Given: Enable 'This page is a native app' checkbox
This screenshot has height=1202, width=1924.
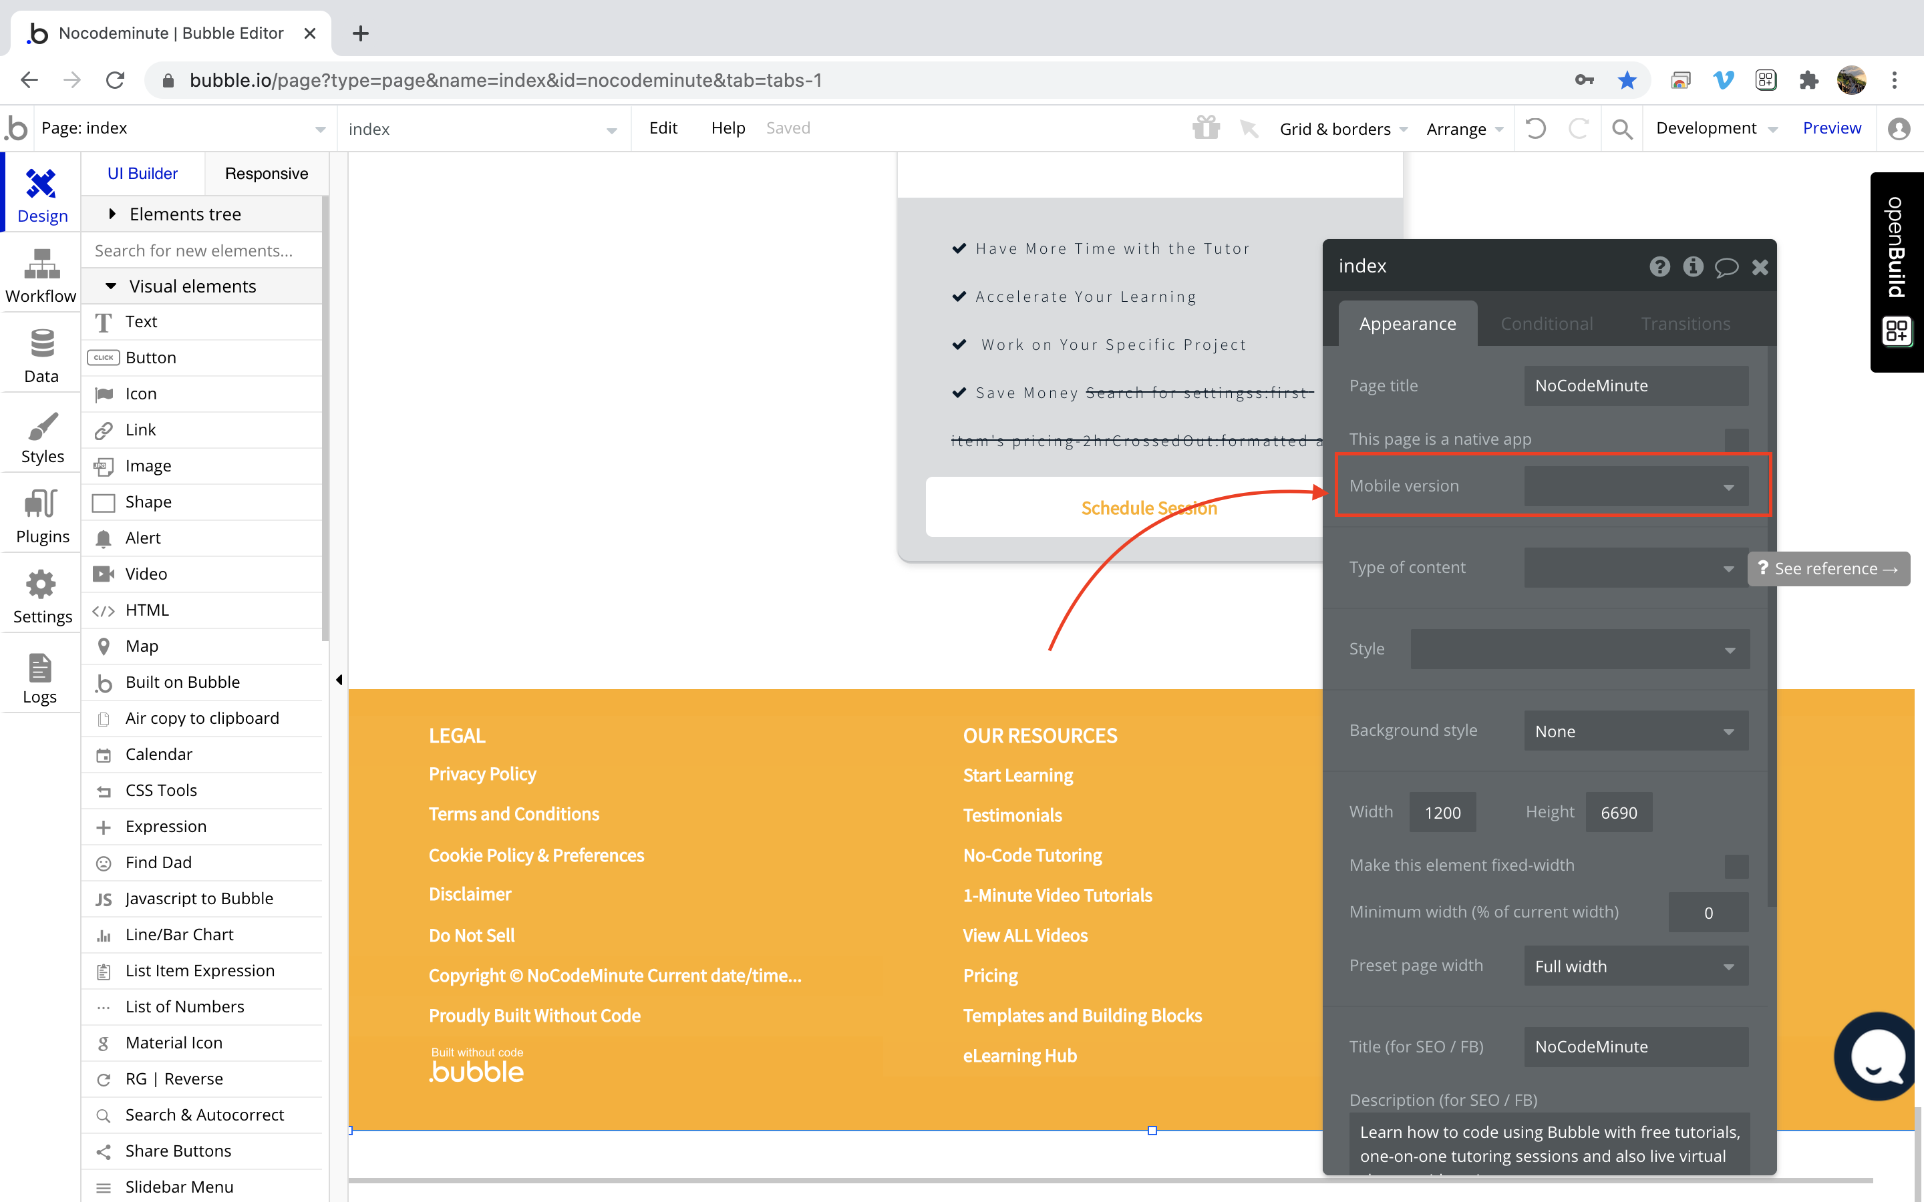Looking at the screenshot, I should coord(1736,439).
